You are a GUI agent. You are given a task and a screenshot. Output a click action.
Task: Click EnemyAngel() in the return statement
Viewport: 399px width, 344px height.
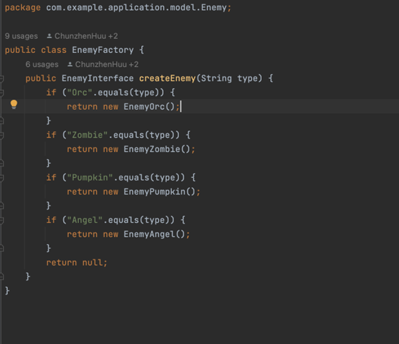(x=154, y=234)
